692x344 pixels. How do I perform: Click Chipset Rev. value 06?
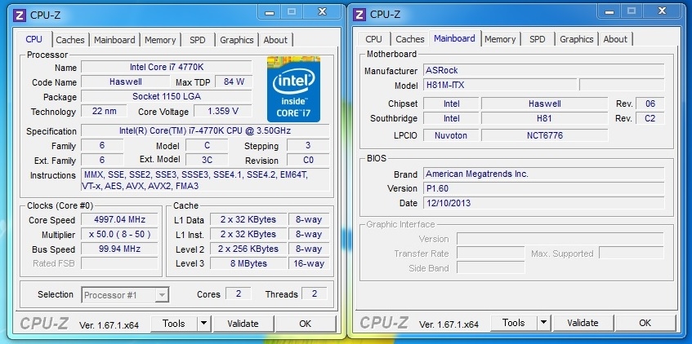coord(650,104)
